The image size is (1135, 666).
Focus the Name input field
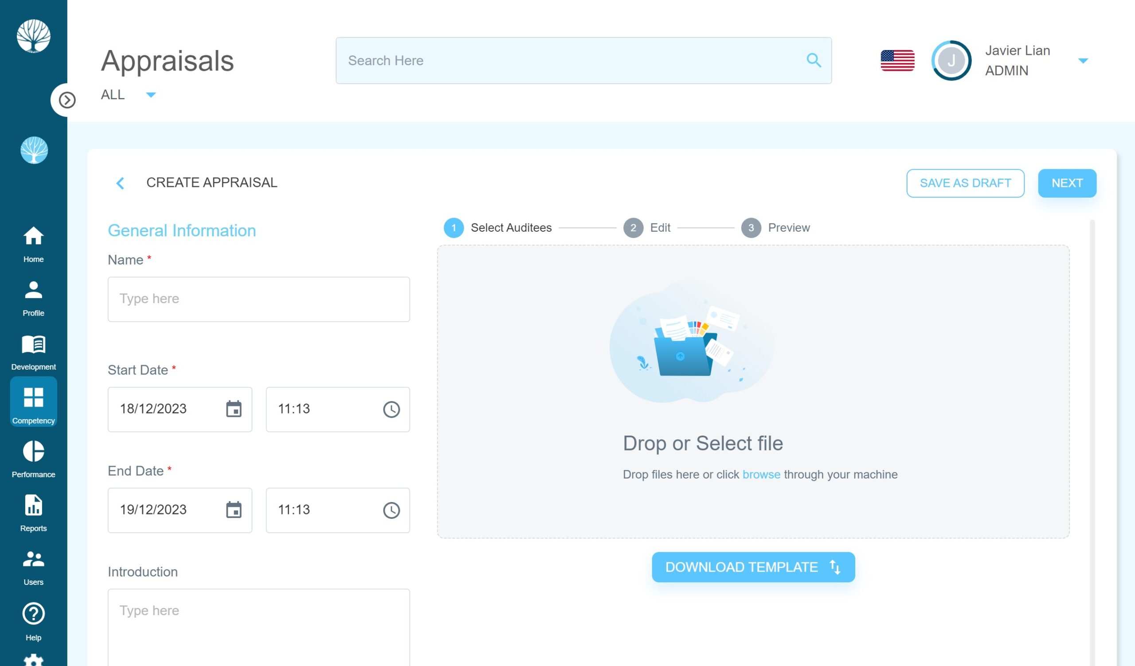click(x=258, y=299)
